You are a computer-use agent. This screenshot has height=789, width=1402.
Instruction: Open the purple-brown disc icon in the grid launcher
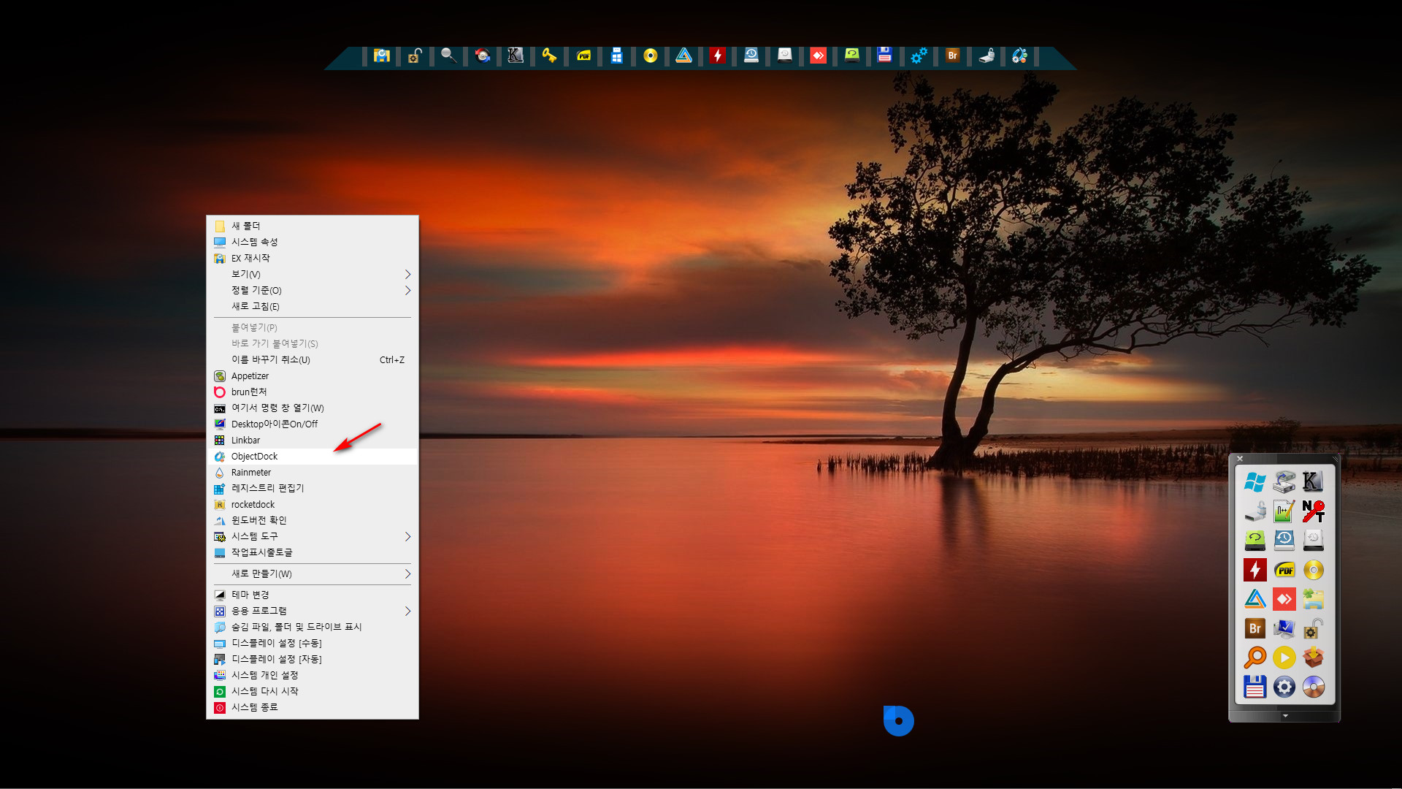(1314, 687)
